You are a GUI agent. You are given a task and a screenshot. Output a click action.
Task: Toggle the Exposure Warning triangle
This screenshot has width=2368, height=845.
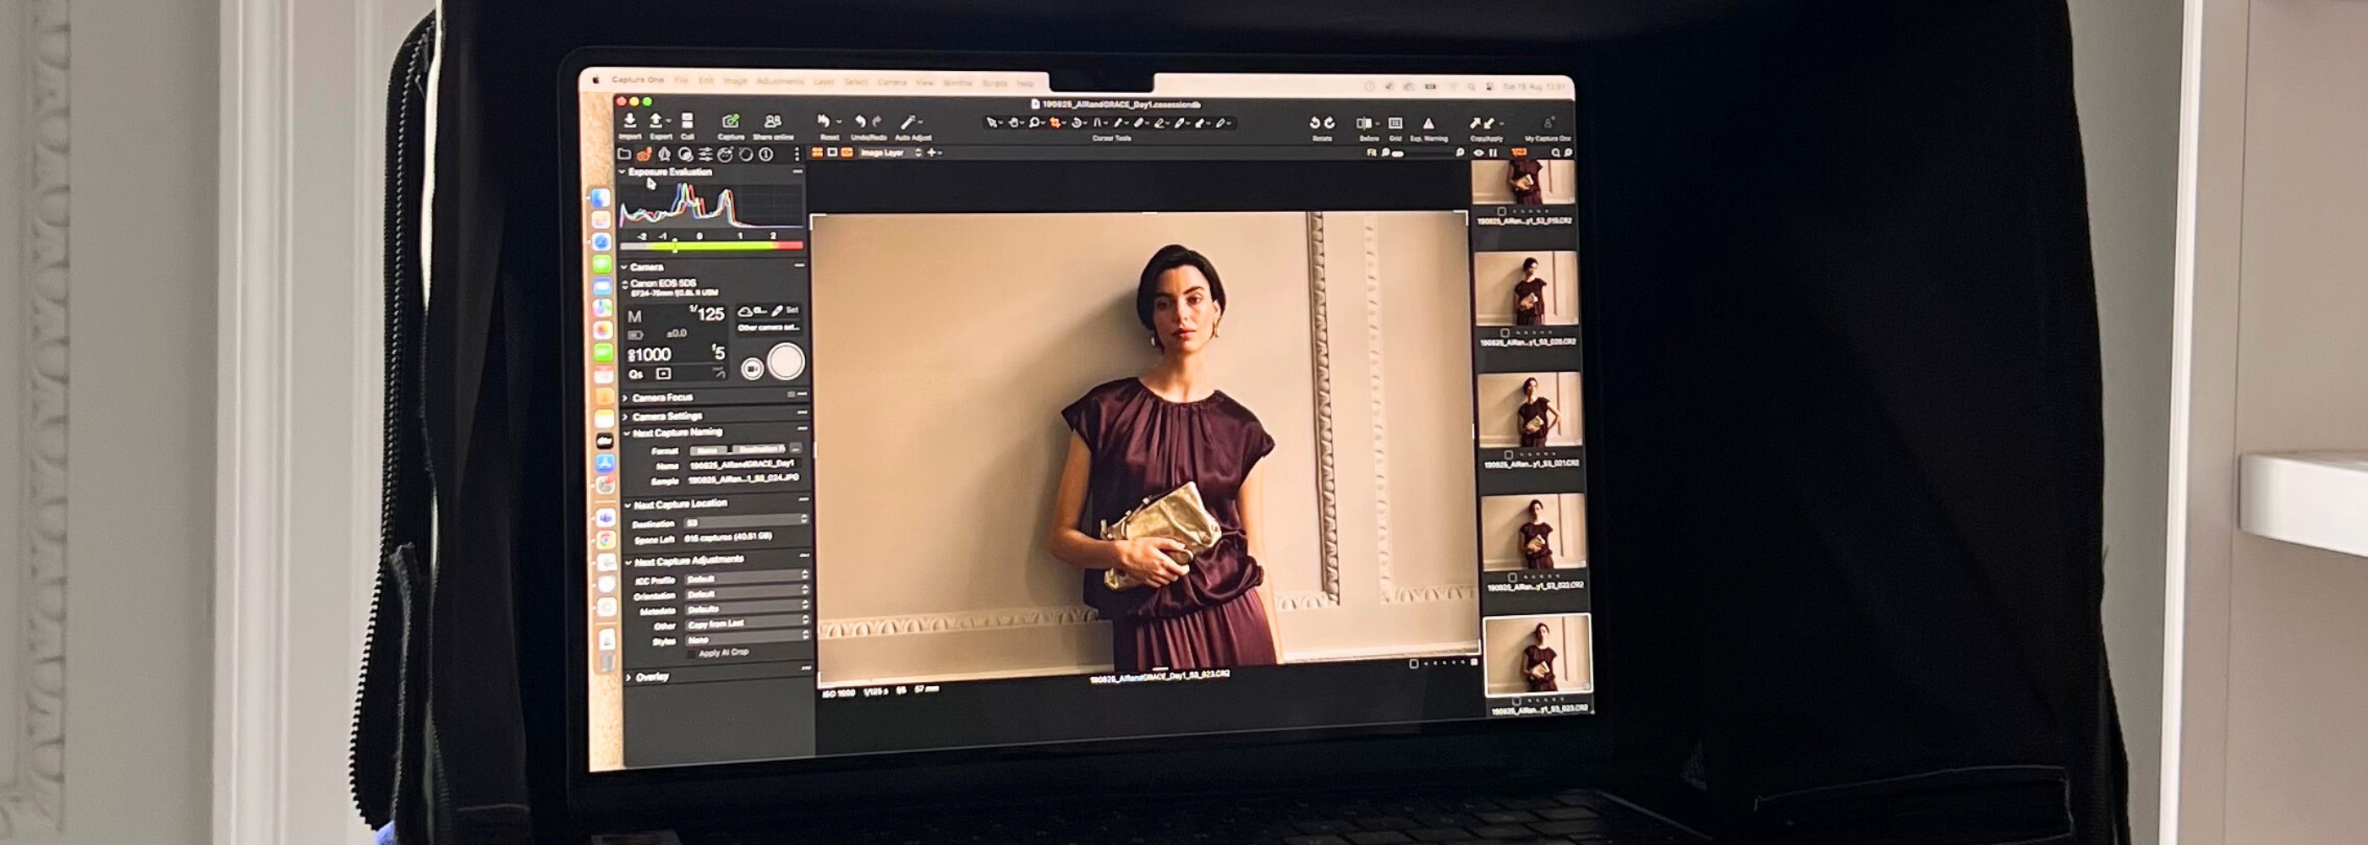point(1428,123)
